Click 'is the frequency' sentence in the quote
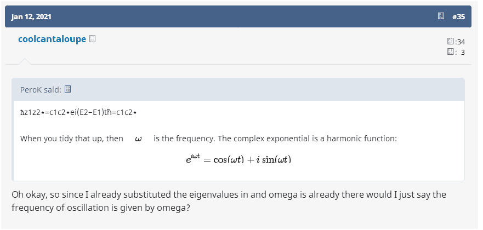Screen dimensions: 483x230 tap(274, 139)
